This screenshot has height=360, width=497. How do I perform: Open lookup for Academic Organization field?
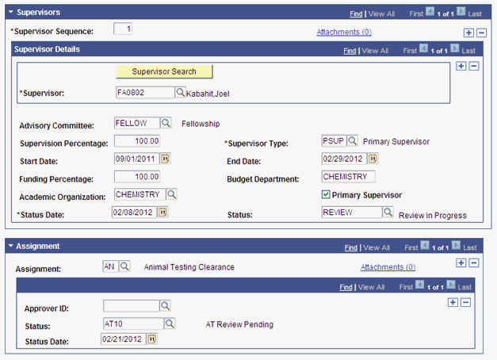[x=171, y=194]
